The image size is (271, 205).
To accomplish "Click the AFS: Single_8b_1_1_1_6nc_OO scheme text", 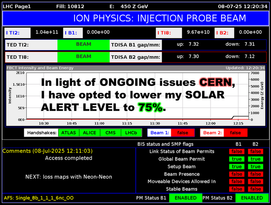I will (39, 198).
